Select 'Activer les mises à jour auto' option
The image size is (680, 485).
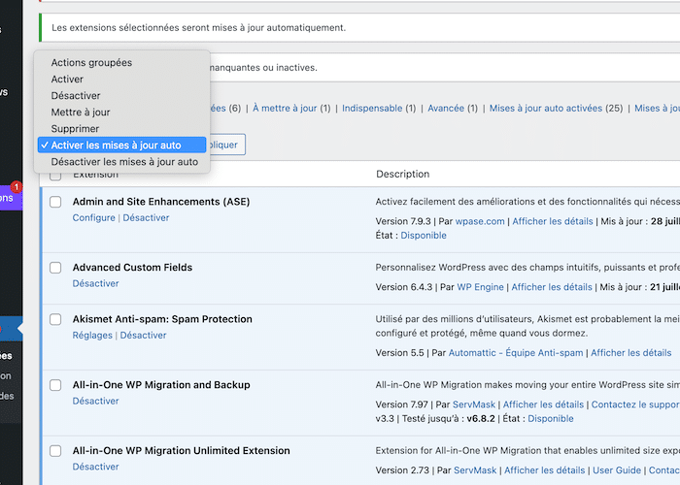pyautogui.click(x=116, y=145)
